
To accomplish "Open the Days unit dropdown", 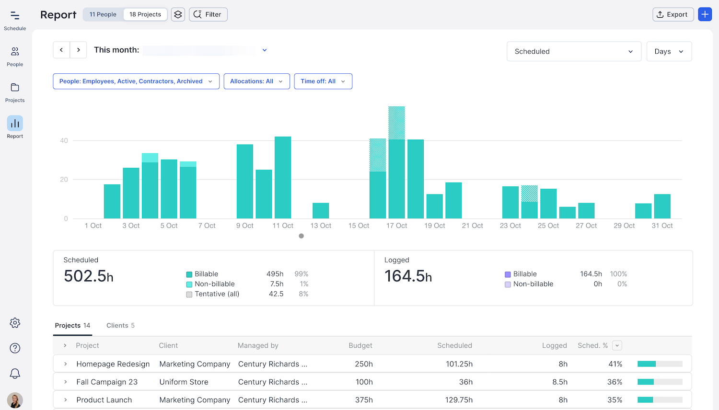I will (669, 51).
